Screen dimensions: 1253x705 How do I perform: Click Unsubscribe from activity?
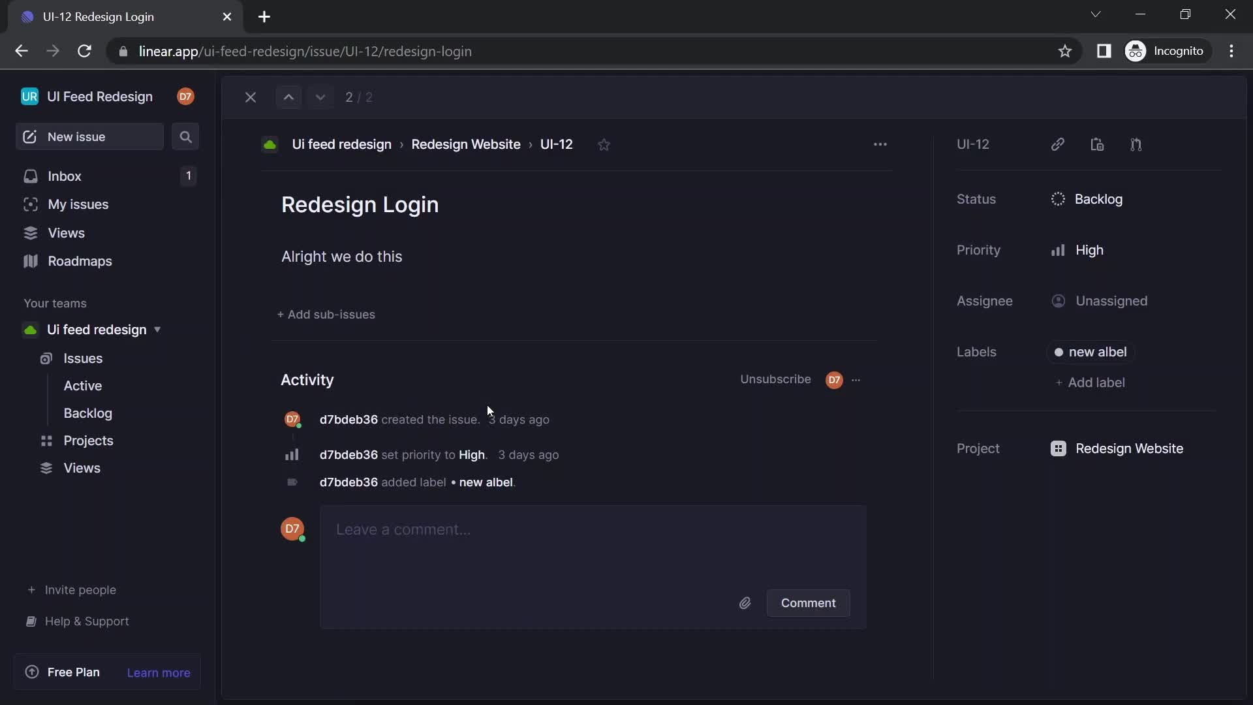(775, 379)
